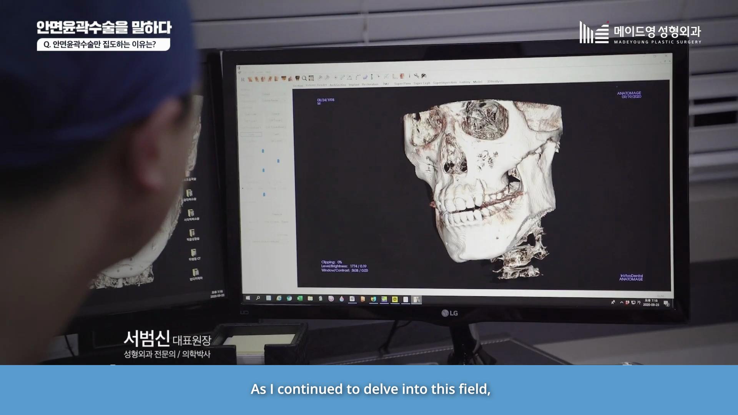Viewport: 738px width, 415px height.
Task: Select the tooth icon in toolbar
Action: click(x=298, y=78)
